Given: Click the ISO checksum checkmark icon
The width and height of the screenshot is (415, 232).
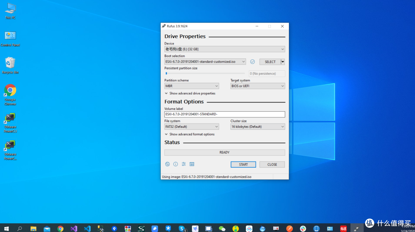Looking at the screenshot, I should [x=252, y=62].
